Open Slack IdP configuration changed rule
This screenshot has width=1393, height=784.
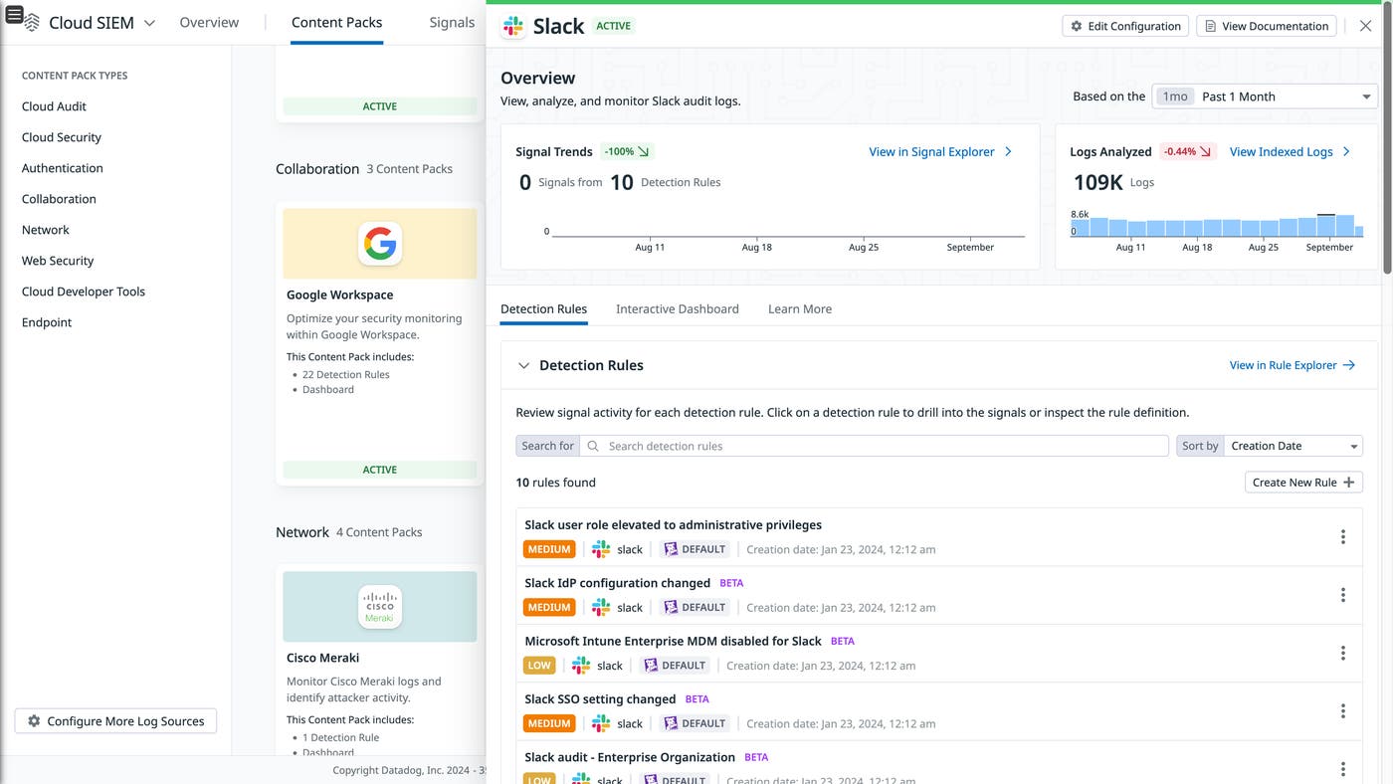tap(618, 583)
